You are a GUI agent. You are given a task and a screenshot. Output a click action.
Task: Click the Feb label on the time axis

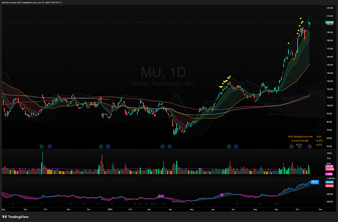point(130,209)
